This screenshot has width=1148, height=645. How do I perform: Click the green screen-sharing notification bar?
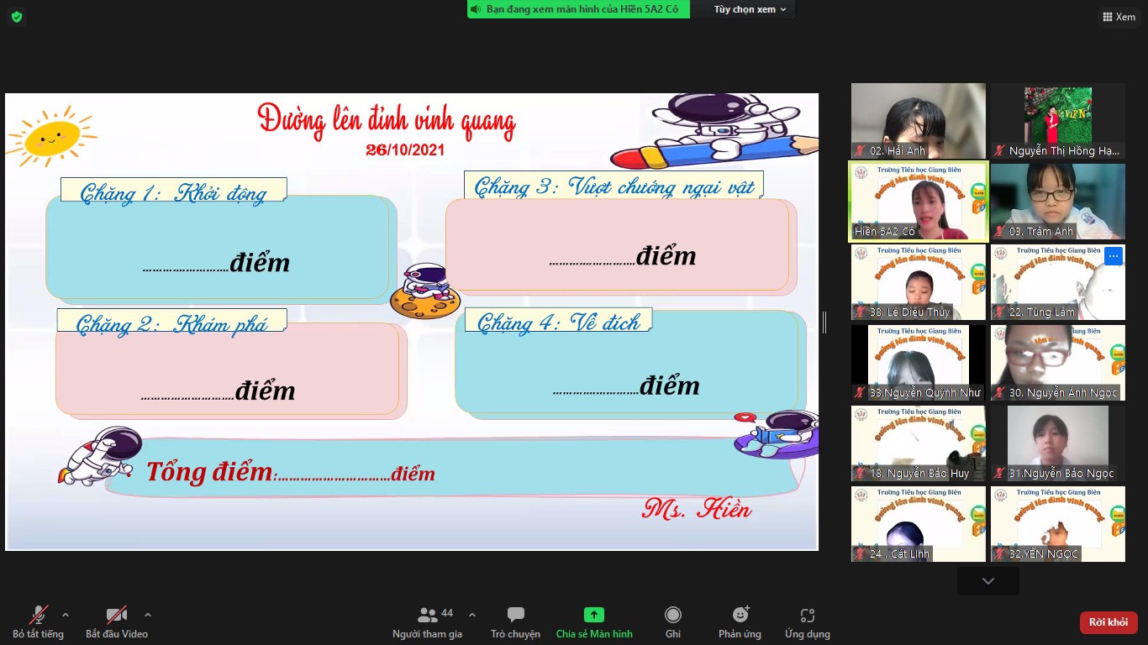tap(578, 9)
